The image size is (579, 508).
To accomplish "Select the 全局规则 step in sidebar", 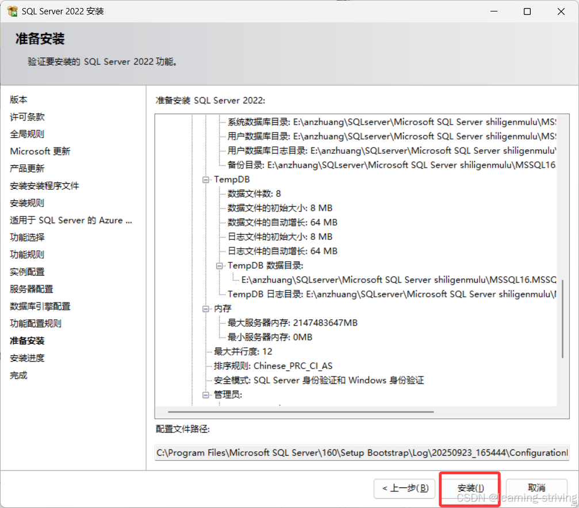I will tap(27, 134).
